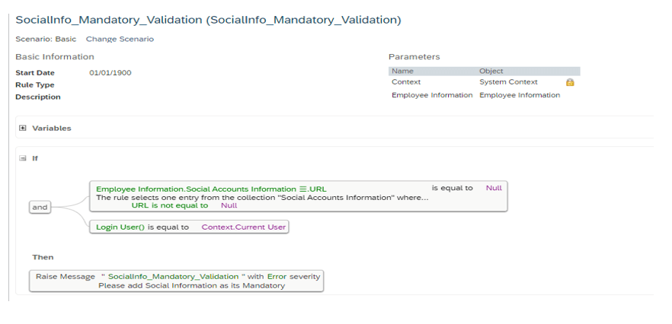Image resolution: width=672 pixels, height=324 pixels.
Task: Click Employee Information.Social Accounts Information field
Action: tap(196, 189)
